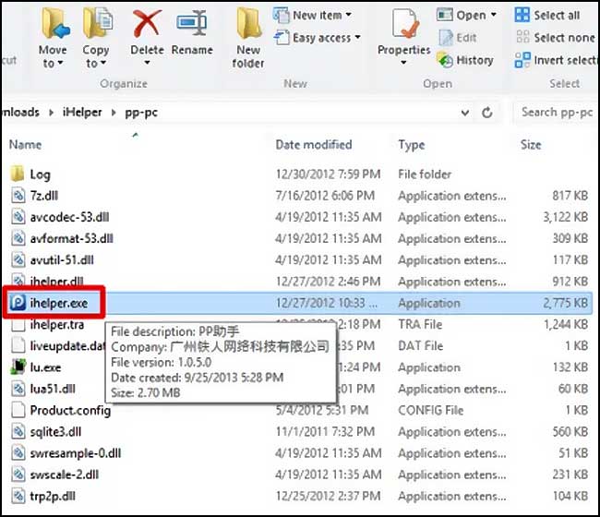Click date 12/25/2012 2:37 PM
Image resolution: width=600 pixels, height=517 pixels.
(x=328, y=496)
